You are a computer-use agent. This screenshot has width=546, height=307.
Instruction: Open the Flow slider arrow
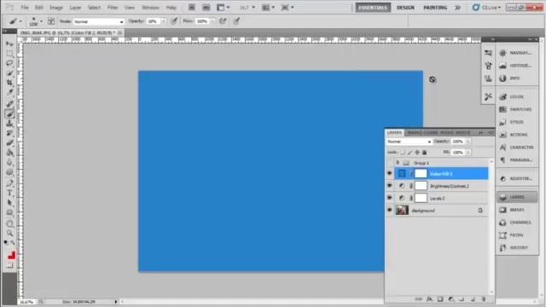(212, 21)
